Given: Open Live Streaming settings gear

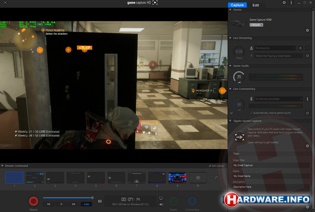Looking at the screenshot, I should pos(307,56).
